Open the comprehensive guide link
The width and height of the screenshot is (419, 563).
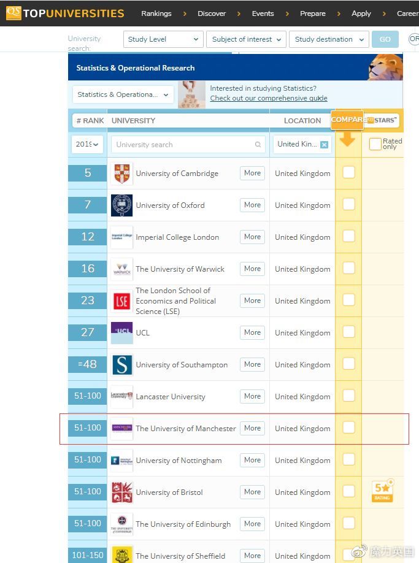(269, 98)
